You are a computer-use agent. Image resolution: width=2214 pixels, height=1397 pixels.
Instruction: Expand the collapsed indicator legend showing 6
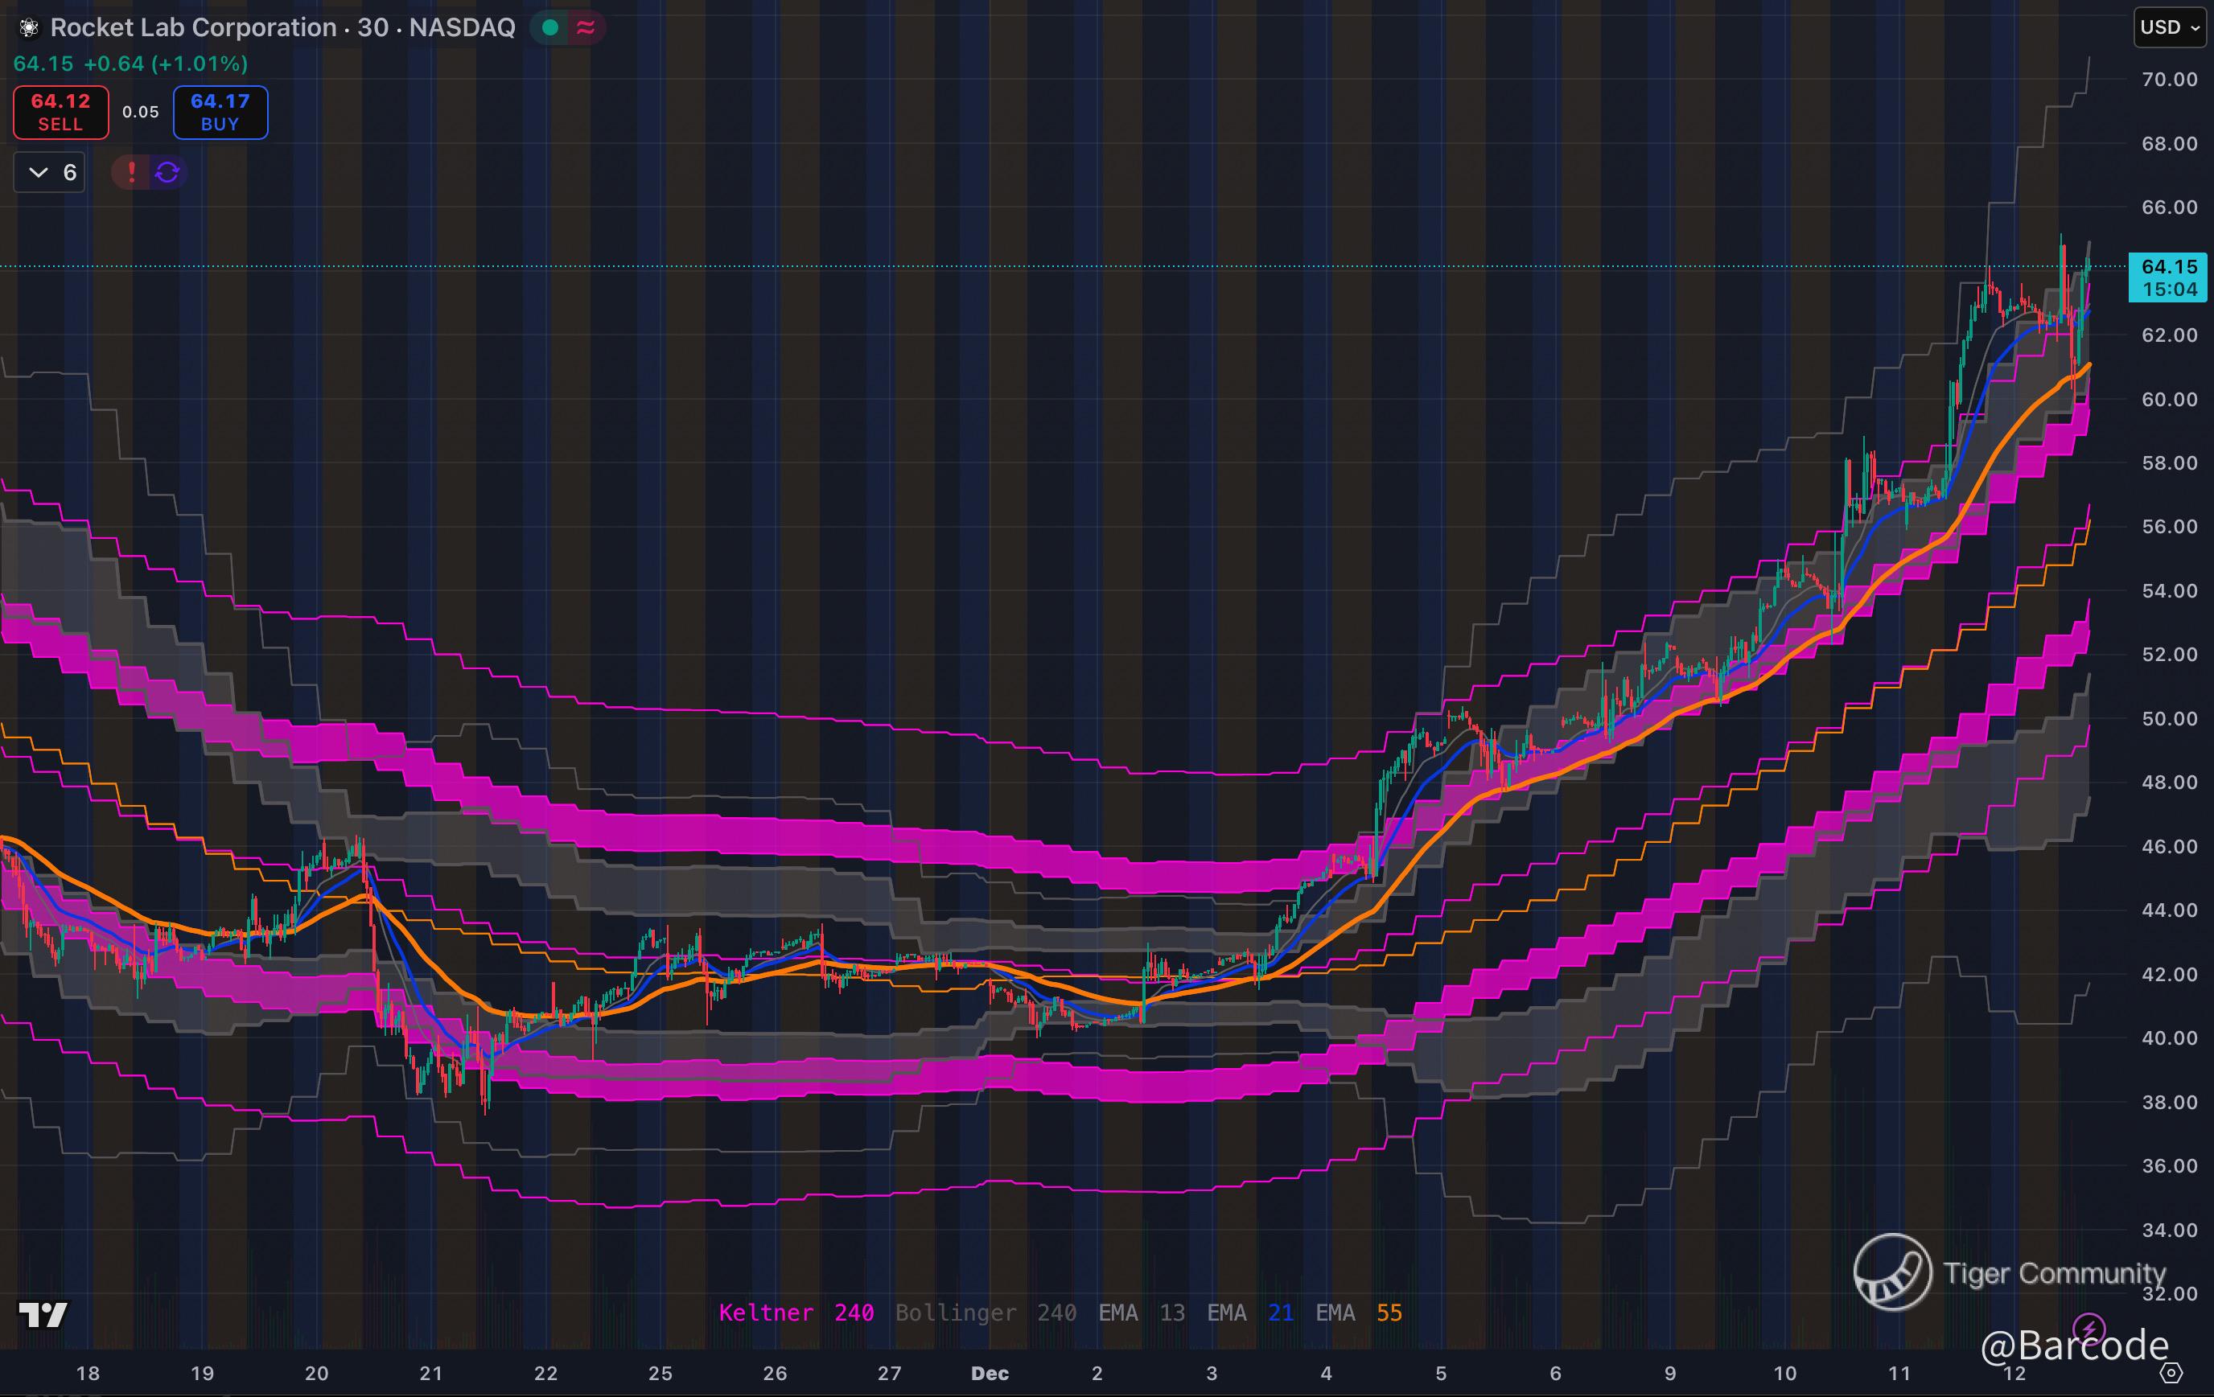(x=50, y=172)
